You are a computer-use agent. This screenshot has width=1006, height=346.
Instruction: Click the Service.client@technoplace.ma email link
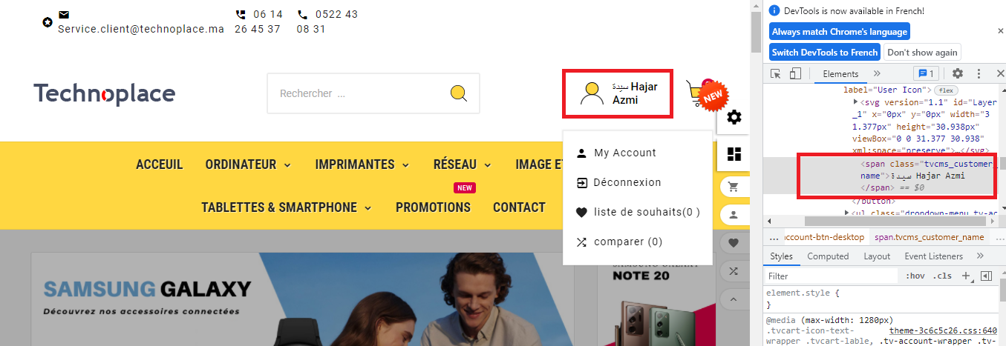click(141, 29)
